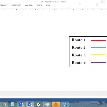This screenshot has width=107, height=107.
Task: Launch the Calculator taskbar icon
Action: pyautogui.click(x=13, y=104)
